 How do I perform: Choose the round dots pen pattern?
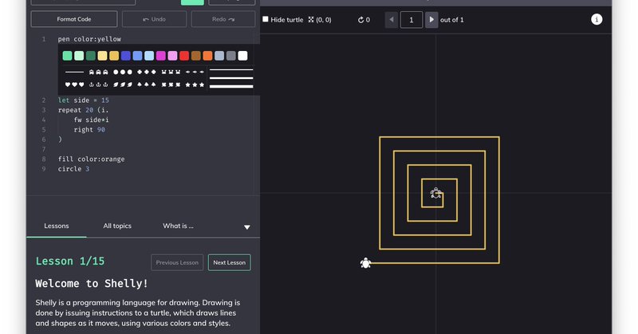[123, 72]
